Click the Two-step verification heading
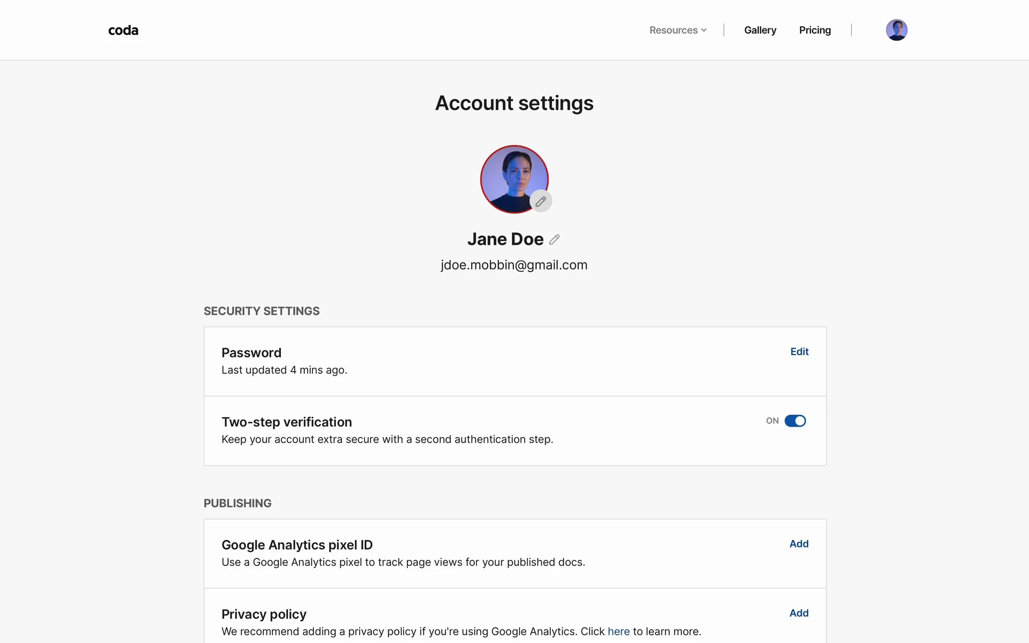This screenshot has width=1029, height=643. (287, 422)
